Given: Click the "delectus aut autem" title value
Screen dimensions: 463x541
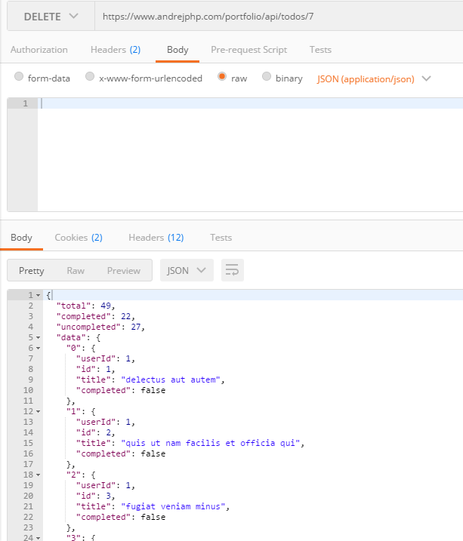Looking at the screenshot, I should pyautogui.click(x=171, y=380).
